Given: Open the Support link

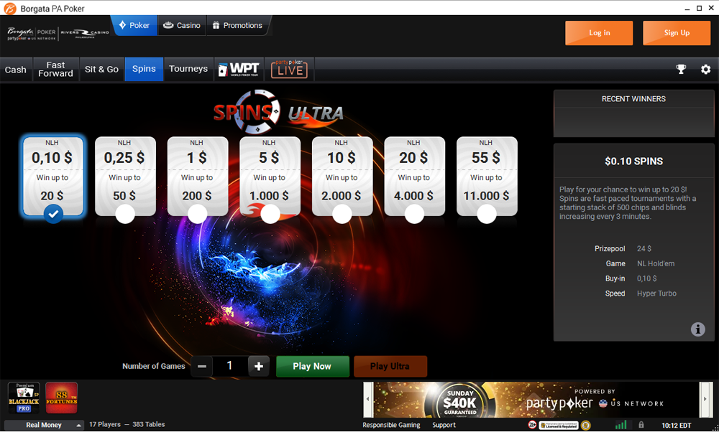Looking at the screenshot, I should click(444, 425).
